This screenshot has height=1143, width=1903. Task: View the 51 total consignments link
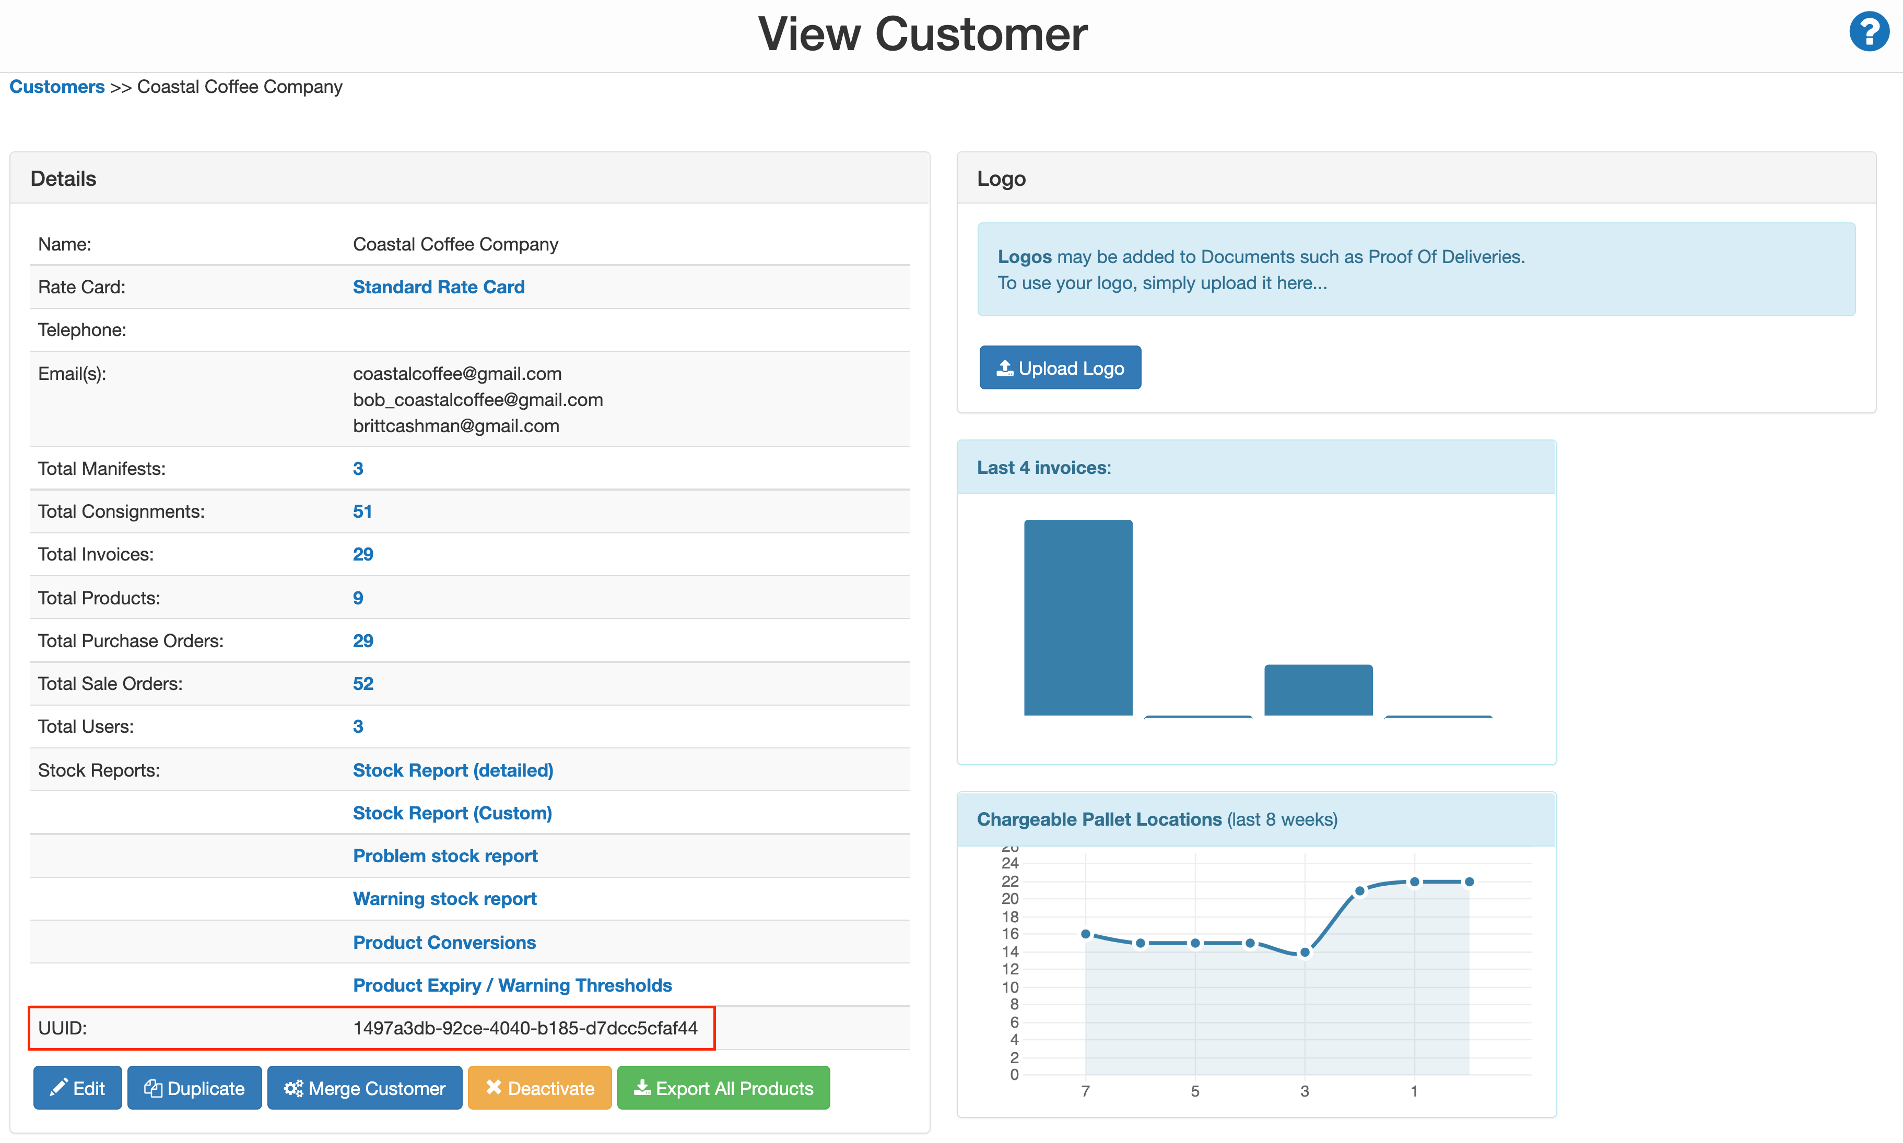pyautogui.click(x=362, y=511)
